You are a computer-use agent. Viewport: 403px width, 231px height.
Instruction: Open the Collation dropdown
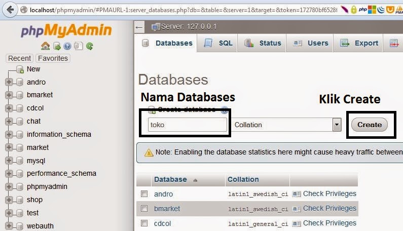point(287,125)
